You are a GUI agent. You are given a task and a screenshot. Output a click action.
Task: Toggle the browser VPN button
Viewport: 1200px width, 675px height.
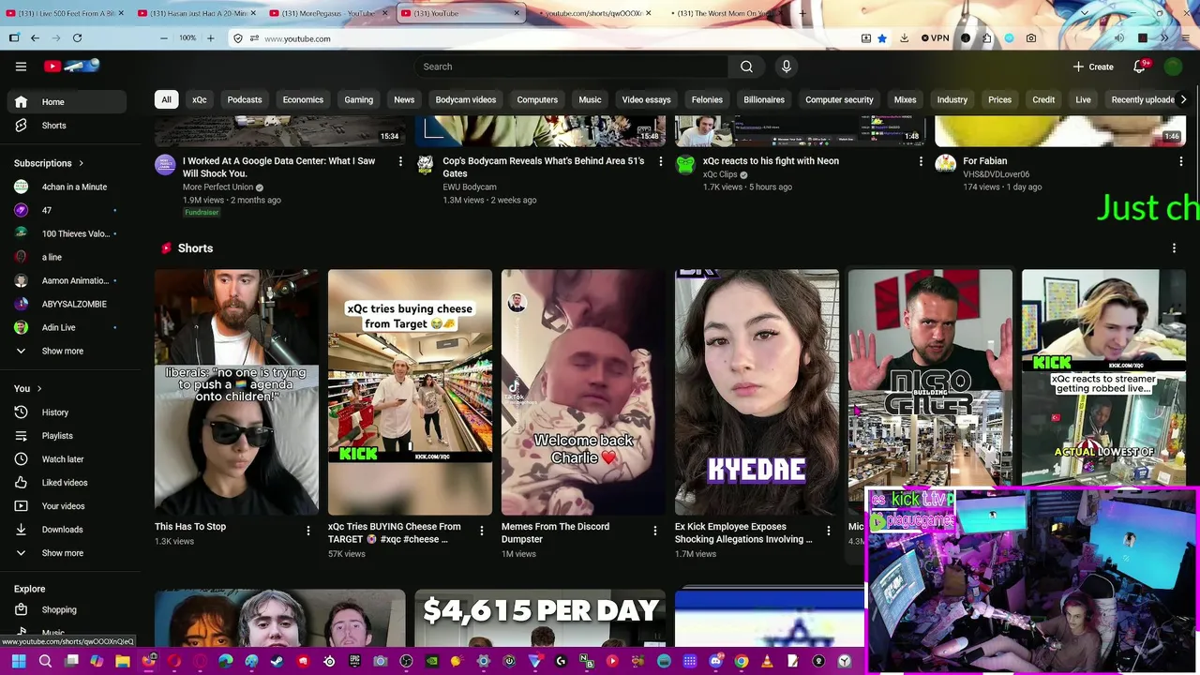[x=935, y=38]
